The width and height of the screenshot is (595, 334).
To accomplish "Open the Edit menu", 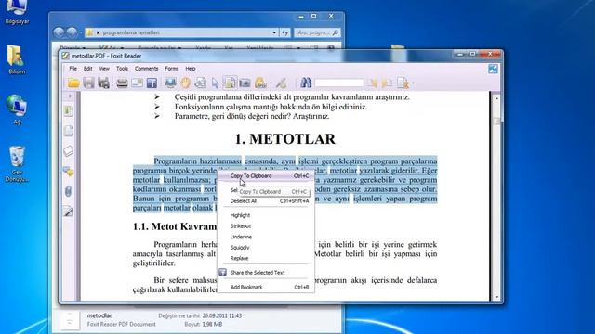I will [87, 69].
